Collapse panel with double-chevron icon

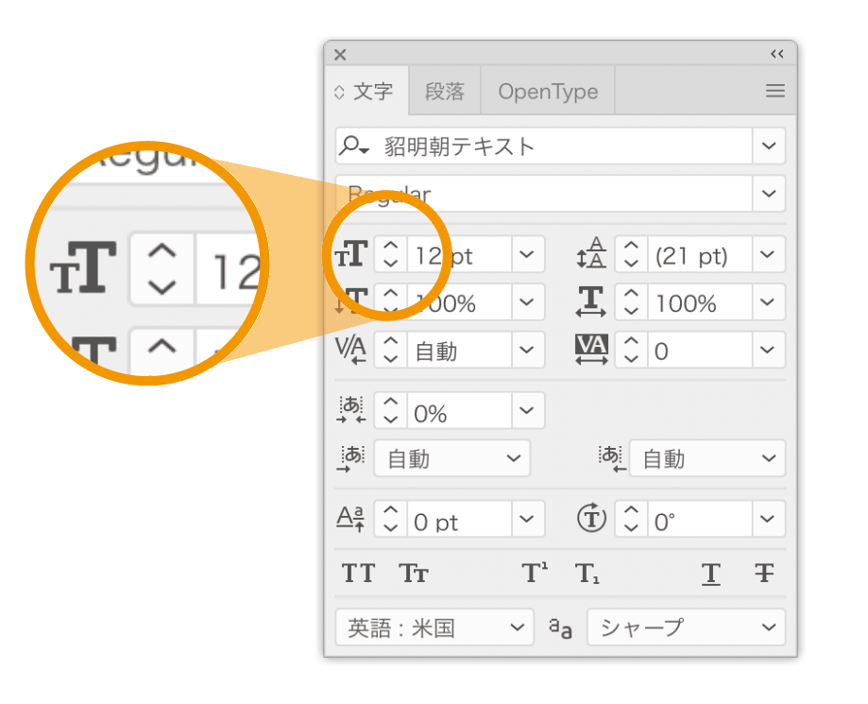click(x=777, y=54)
